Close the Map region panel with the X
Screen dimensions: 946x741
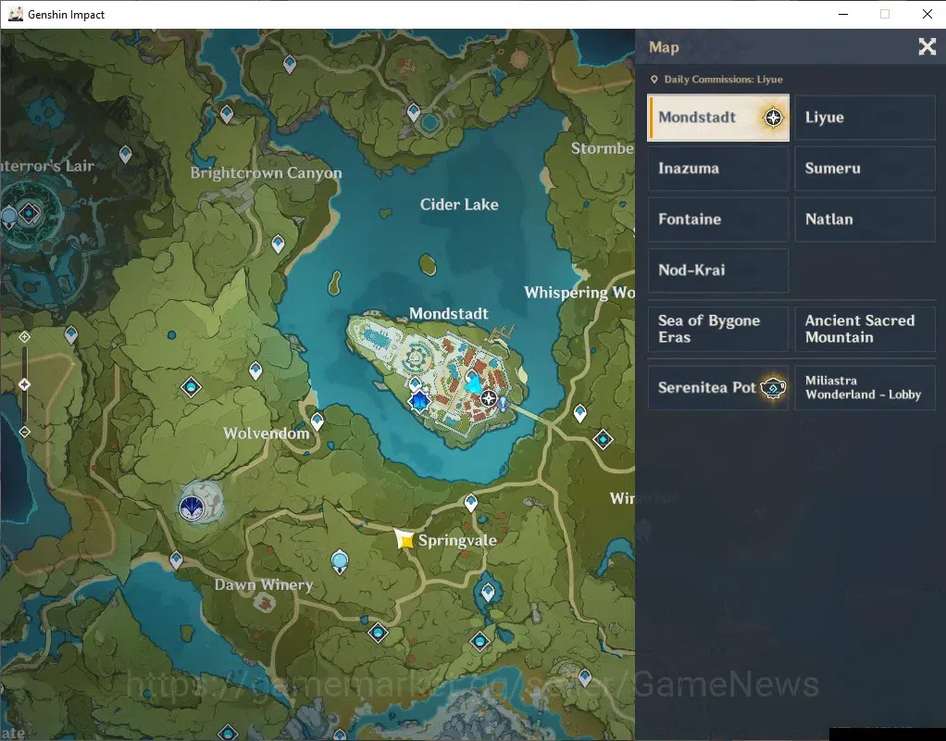click(927, 47)
